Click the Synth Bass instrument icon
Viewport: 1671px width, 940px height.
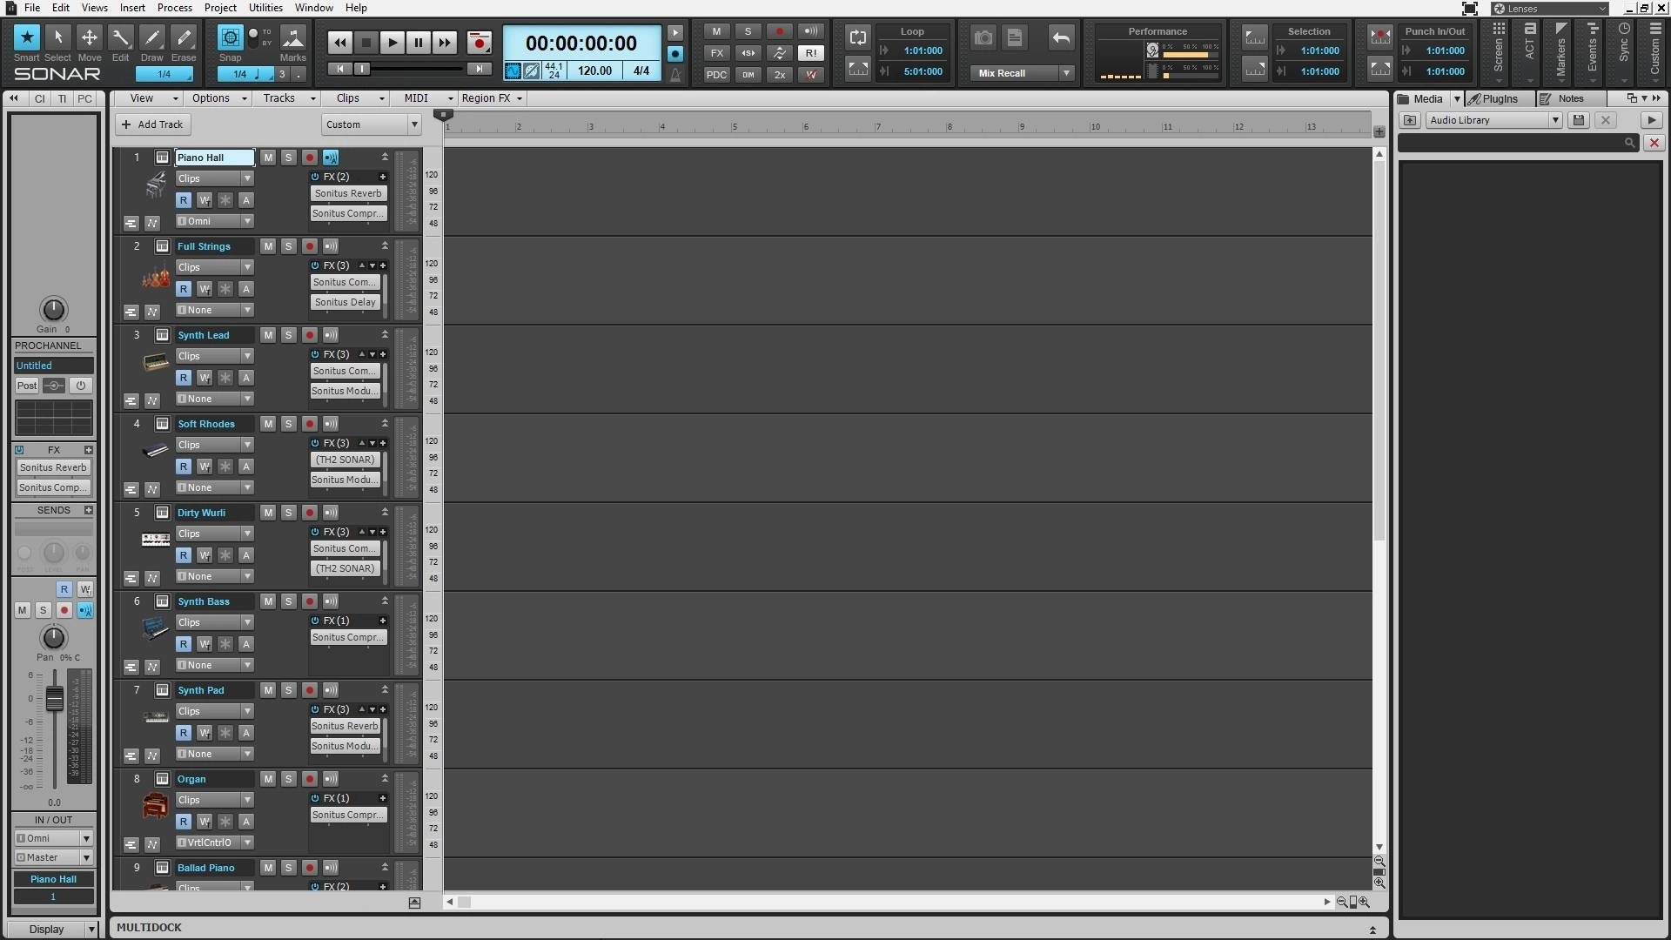[x=156, y=628]
